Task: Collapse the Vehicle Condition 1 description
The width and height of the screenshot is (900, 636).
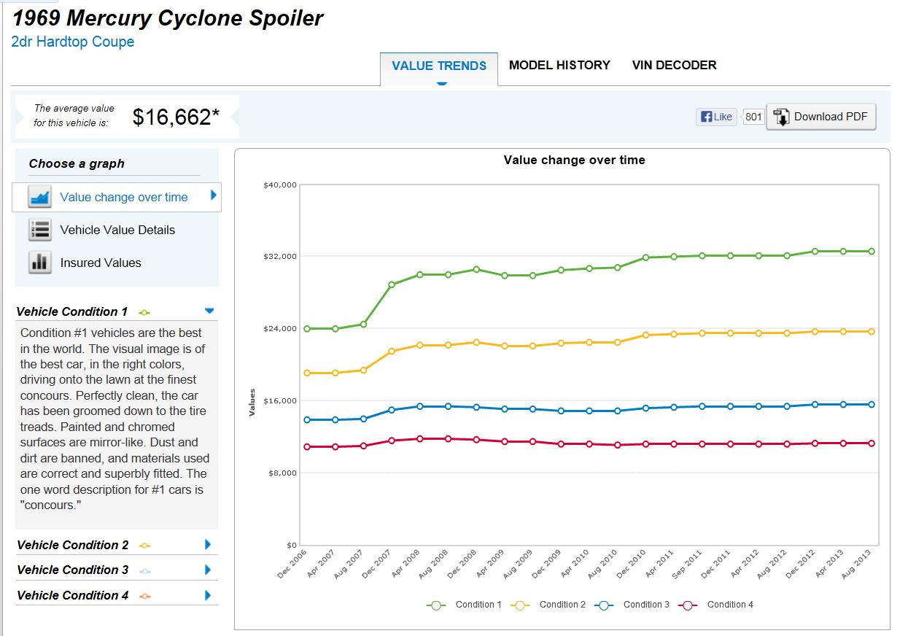Action: [209, 310]
